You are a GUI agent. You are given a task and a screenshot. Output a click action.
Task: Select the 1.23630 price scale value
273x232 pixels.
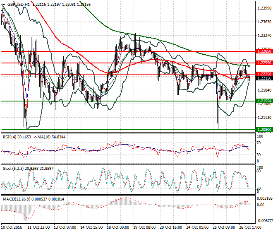[x=264, y=22]
